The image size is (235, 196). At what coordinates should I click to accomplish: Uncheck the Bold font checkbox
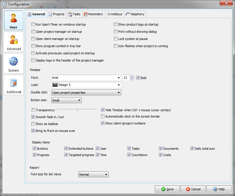click(x=138, y=78)
